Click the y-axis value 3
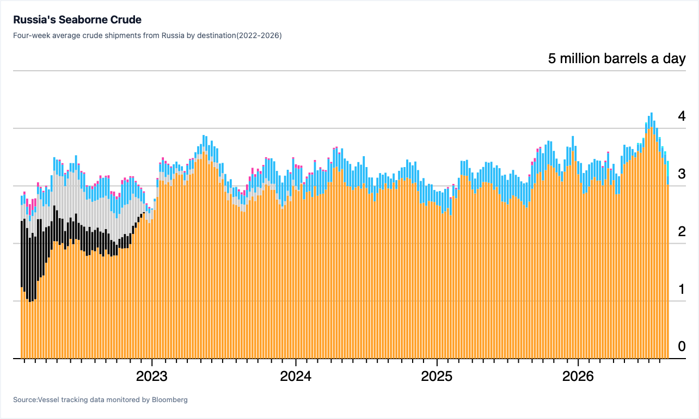Image resolution: width=699 pixels, height=419 pixels. pyautogui.click(x=682, y=174)
